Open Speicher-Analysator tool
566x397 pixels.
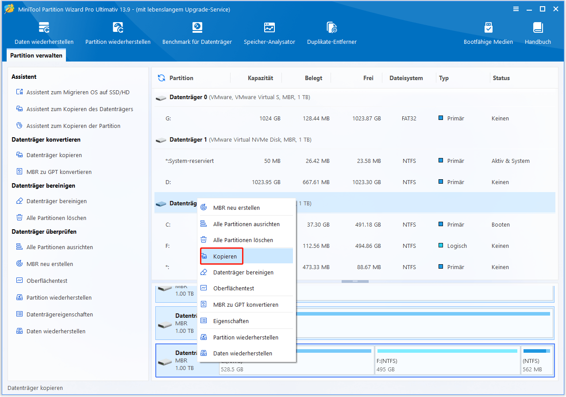(269, 33)
